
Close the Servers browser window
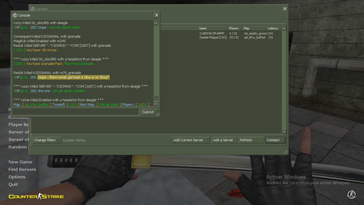point(285,9)
